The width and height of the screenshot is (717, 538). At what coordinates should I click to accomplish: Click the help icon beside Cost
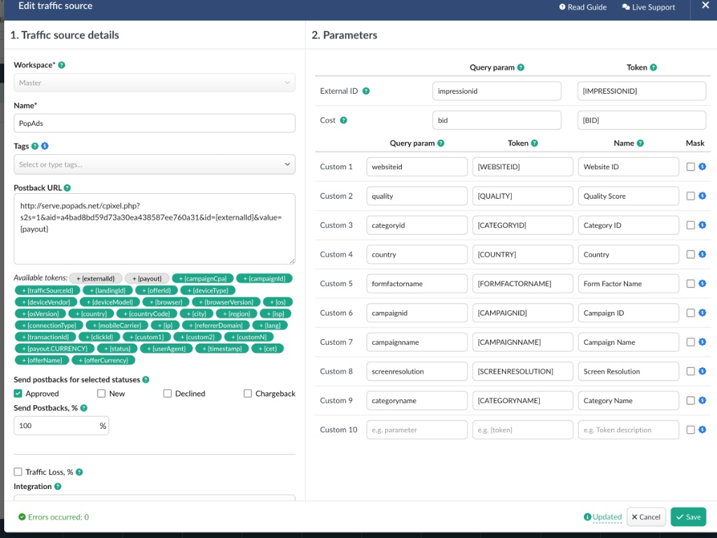point(343,120)
